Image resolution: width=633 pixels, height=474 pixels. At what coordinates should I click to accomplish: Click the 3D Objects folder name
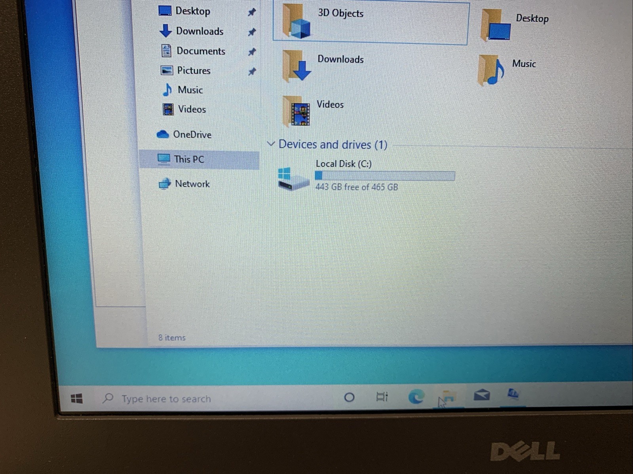(340, 13)
